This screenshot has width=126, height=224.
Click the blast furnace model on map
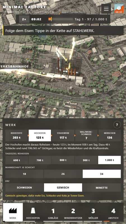pos(67,67)
